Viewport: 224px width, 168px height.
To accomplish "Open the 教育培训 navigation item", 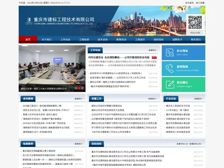I will coord(121,40).
